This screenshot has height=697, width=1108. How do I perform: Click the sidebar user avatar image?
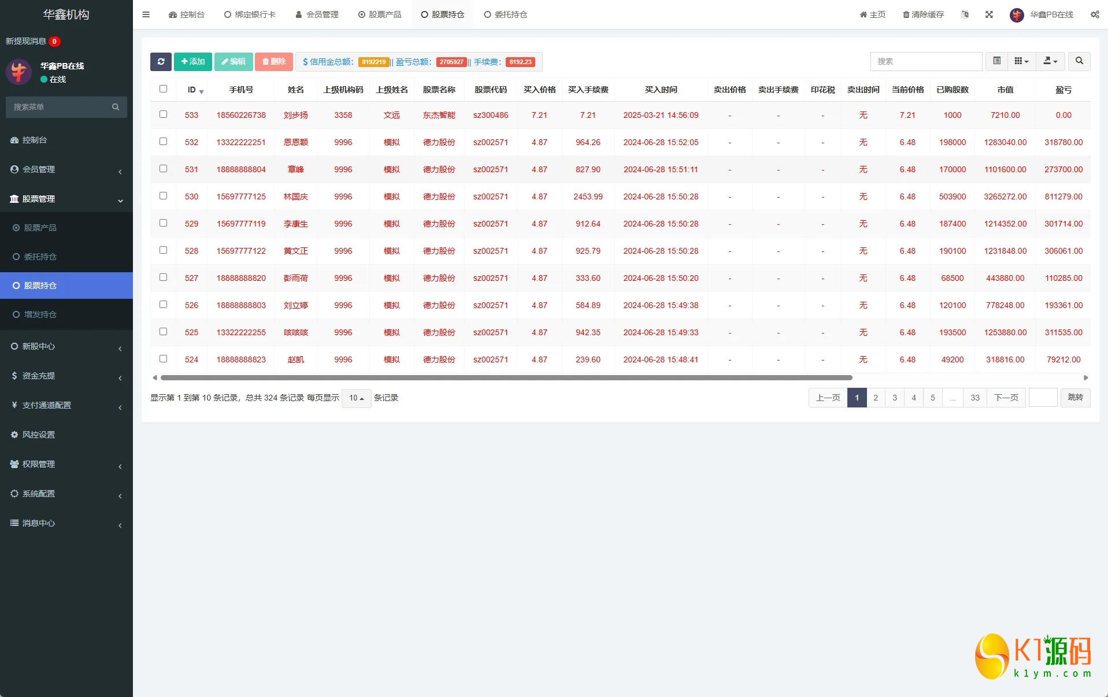click(x=18, y=72)
